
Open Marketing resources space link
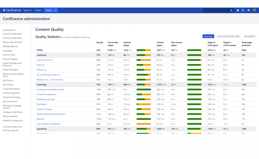click(46, 99)
